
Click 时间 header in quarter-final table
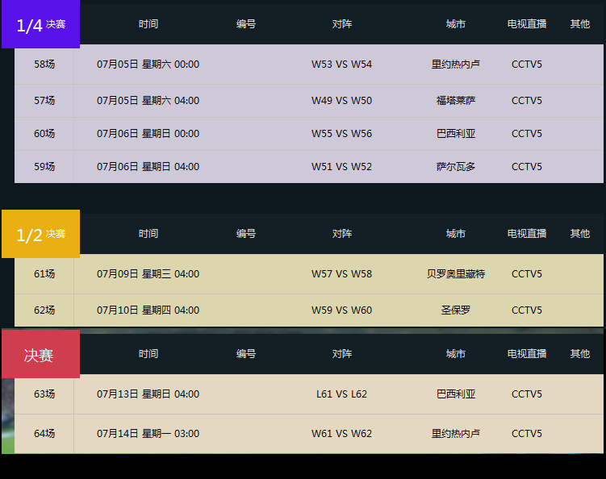pos(148,24)
